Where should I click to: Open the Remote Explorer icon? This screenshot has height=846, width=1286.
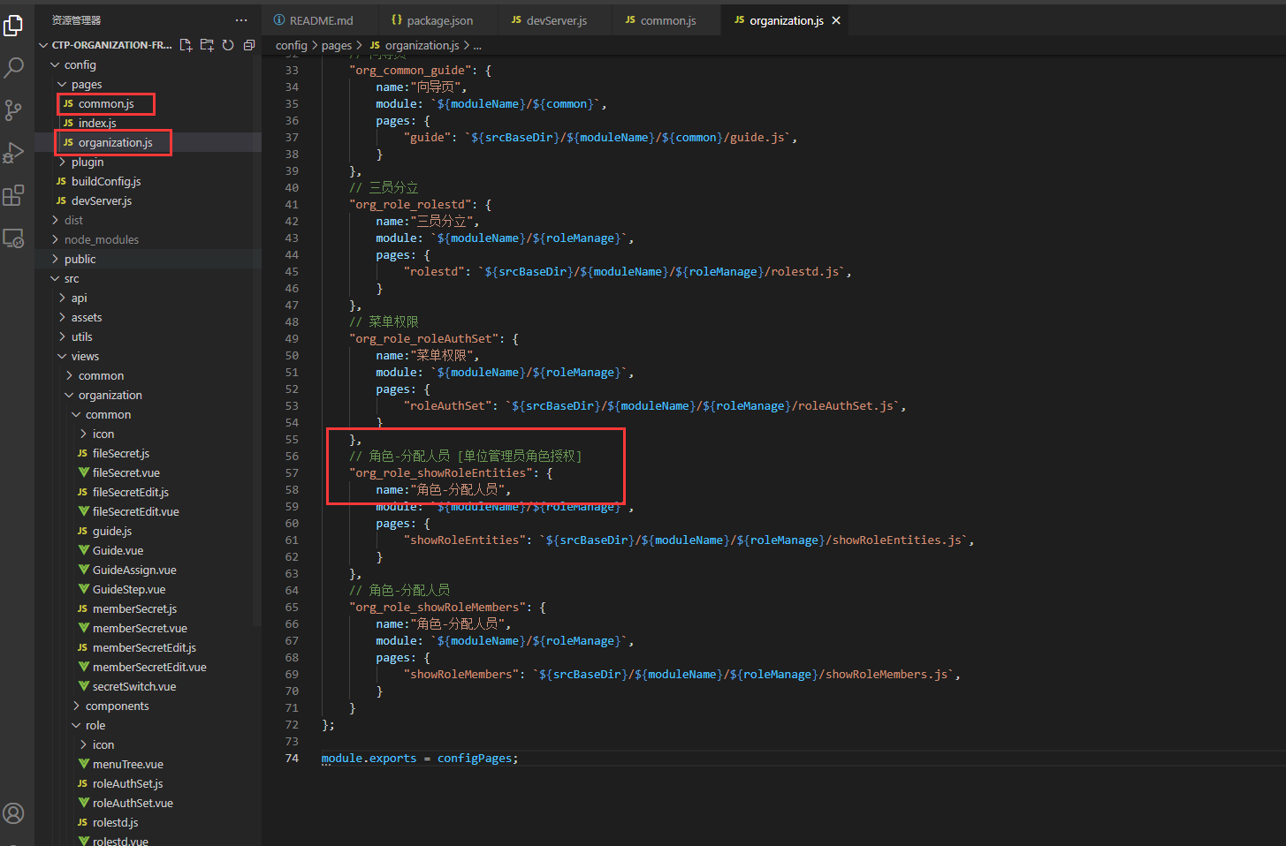pyautogui.click(x=13, y=238)
